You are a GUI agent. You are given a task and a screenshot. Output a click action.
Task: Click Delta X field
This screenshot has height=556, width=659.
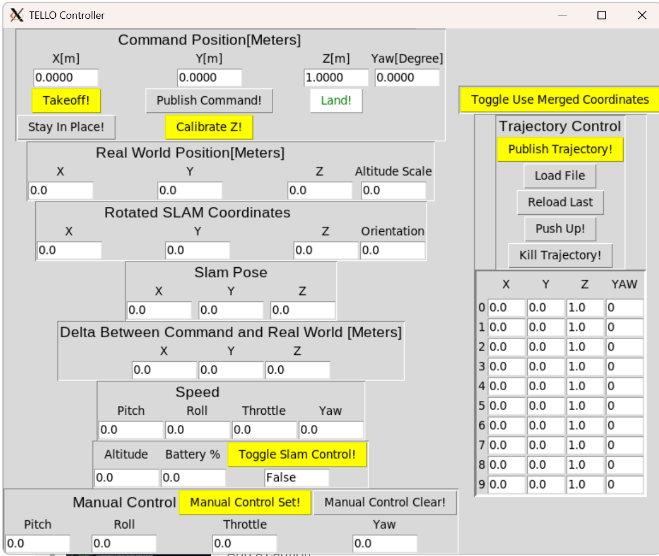[x=164, y=370]
